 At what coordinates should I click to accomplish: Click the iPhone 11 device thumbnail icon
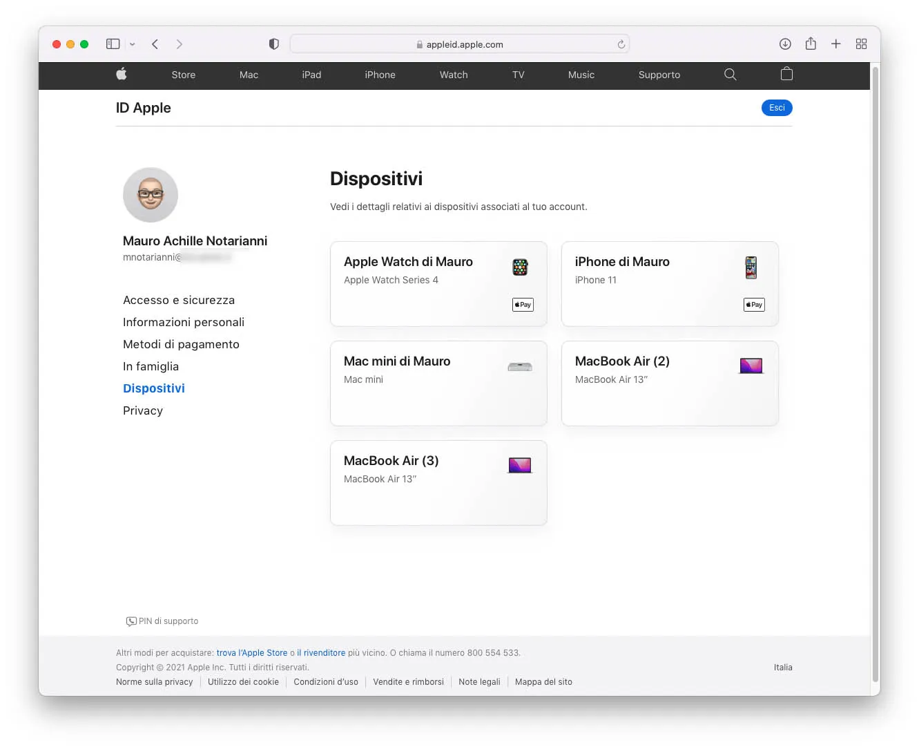(751, 267)
